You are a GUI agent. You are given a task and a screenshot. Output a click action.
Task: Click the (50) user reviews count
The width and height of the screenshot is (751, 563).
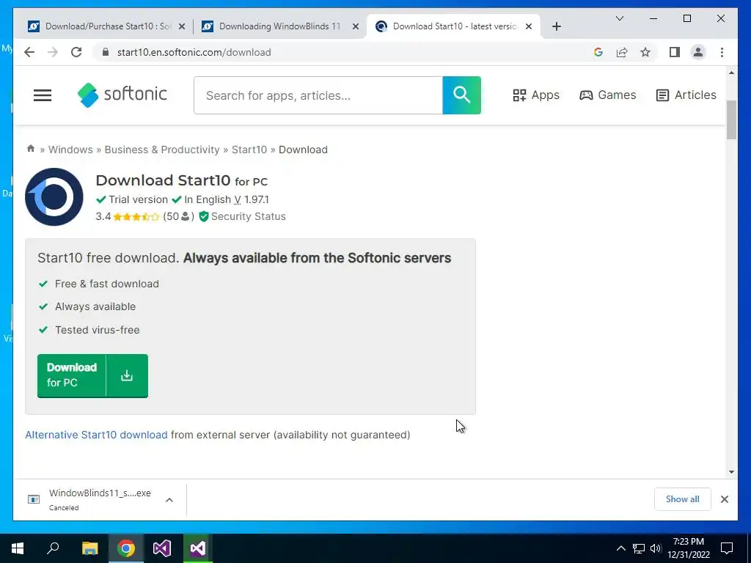[178, 216]
